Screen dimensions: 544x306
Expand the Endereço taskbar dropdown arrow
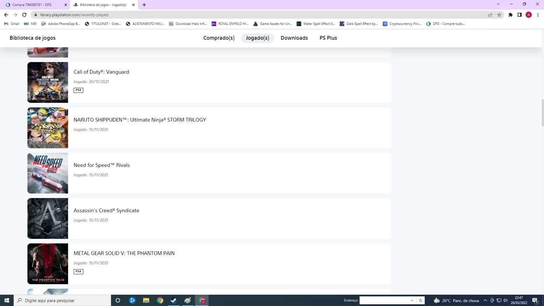tap(412, 301)
